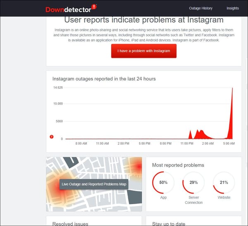The width and height of the screenshot is (248, 226).
Task: Open the Outage History menu item
Action: (200, 8)
